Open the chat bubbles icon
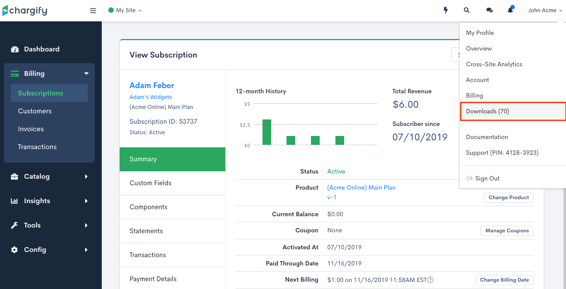 (x=490, y=10)
